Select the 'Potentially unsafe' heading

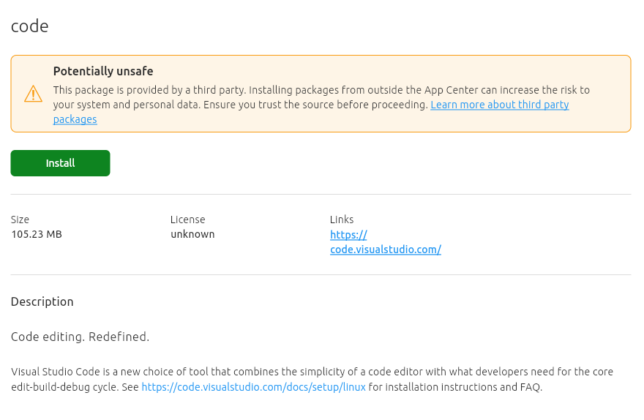click(x=103, y=71)
